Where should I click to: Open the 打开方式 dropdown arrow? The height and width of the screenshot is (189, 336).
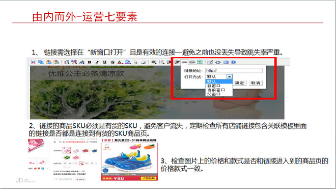230,76
